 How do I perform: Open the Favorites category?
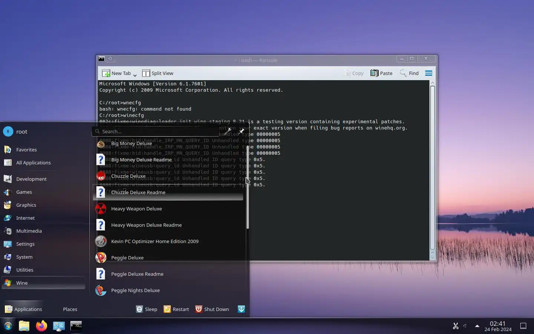pyautogui.click(x=44, y=150)
